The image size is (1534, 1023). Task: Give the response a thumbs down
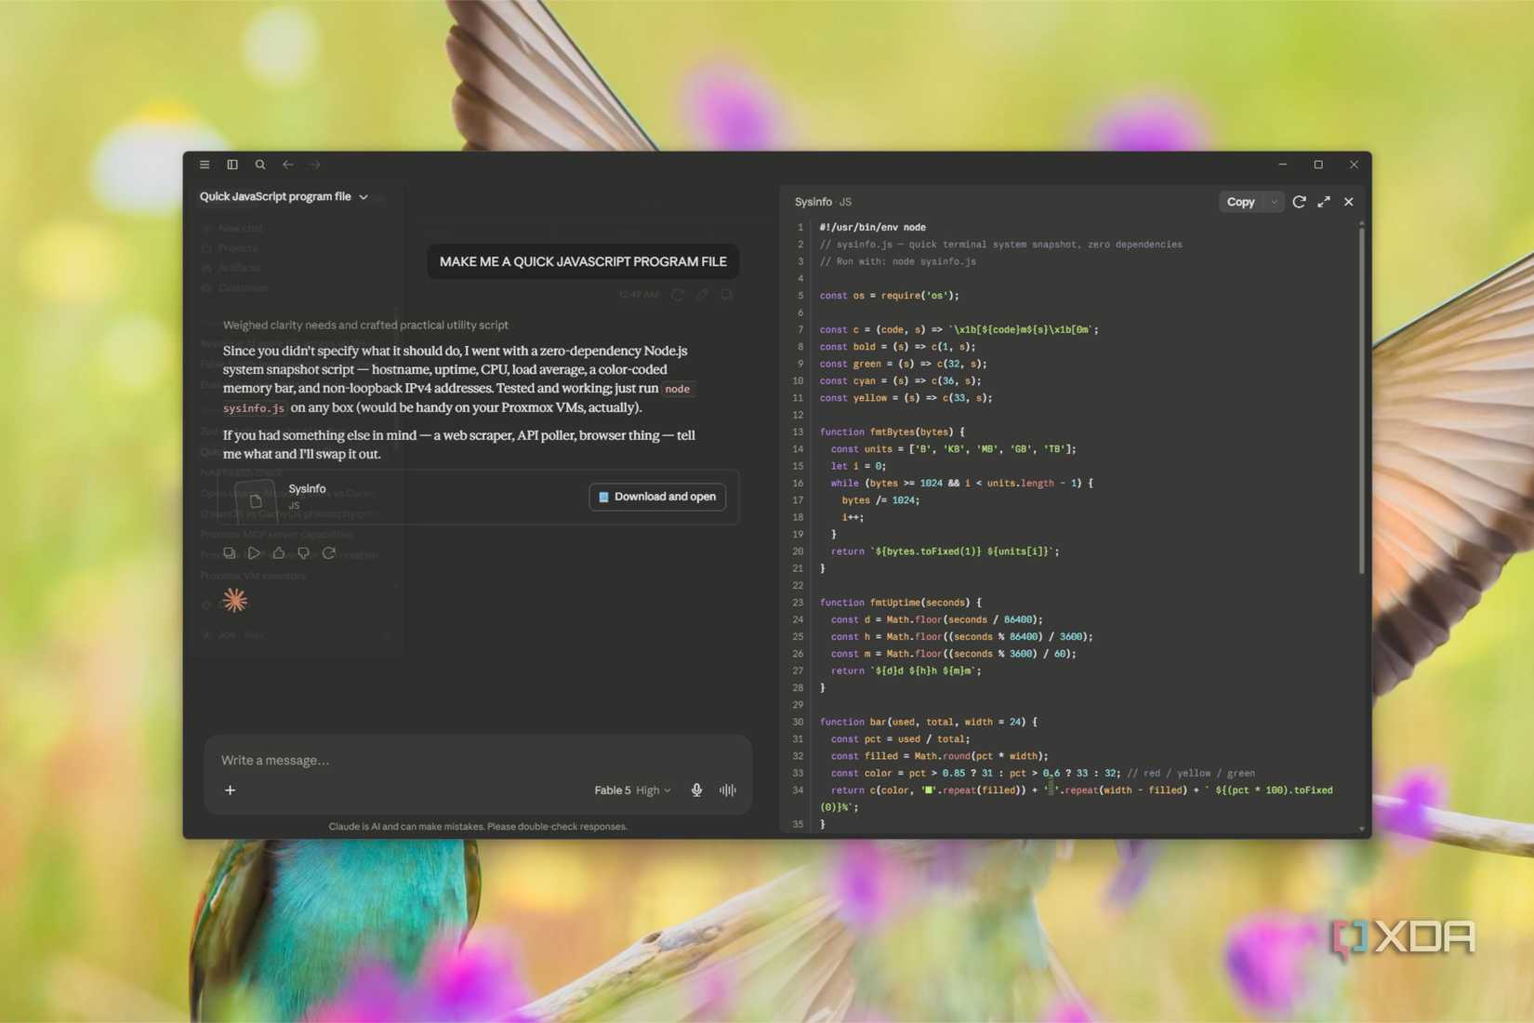tap(304, 553)
